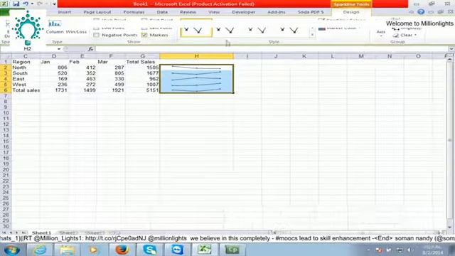Switch to the Add-Ins tab
Viewport: 455px width, 256px height.
pyautogui.click(x=277, y=12)
